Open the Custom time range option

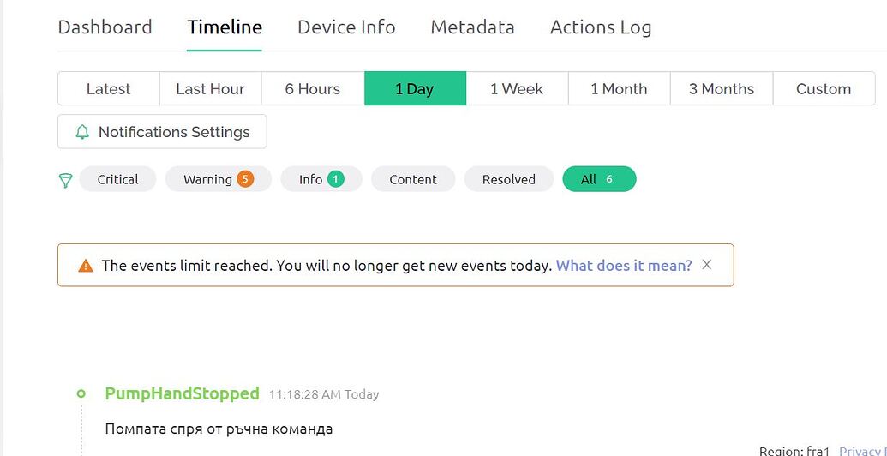(x=824, y=89)
